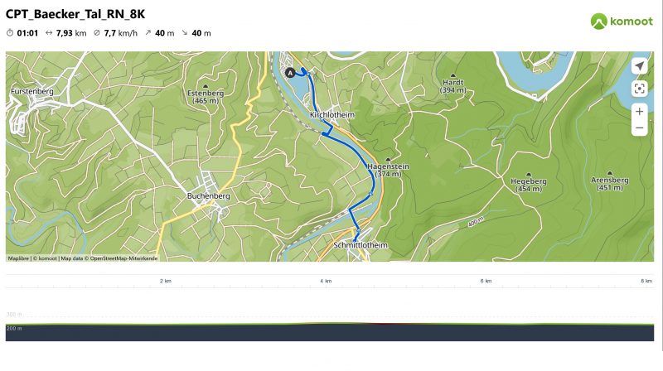The width and height of the screenshot is (663, 371).
Task: Click the Schmittlotheim town label
Action: click(361, 245)
